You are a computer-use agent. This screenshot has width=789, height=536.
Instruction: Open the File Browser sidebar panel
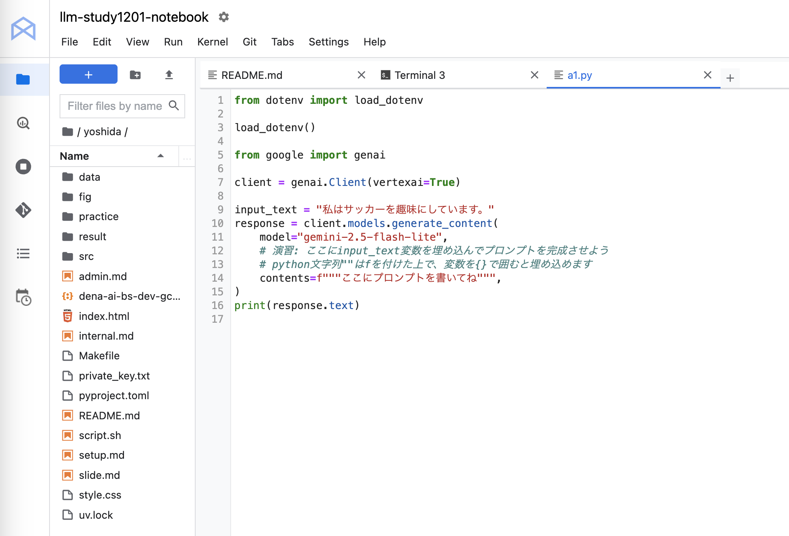pyautogui.click(x=23, y=79)
